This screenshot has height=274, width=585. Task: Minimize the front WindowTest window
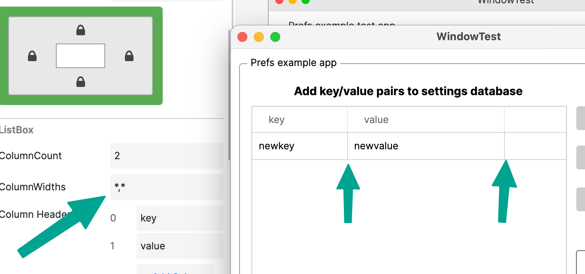(259, 37)
